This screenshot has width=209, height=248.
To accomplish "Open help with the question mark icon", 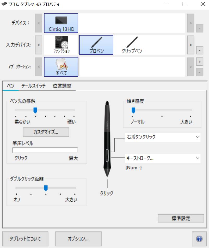I will tap(199, 239).
